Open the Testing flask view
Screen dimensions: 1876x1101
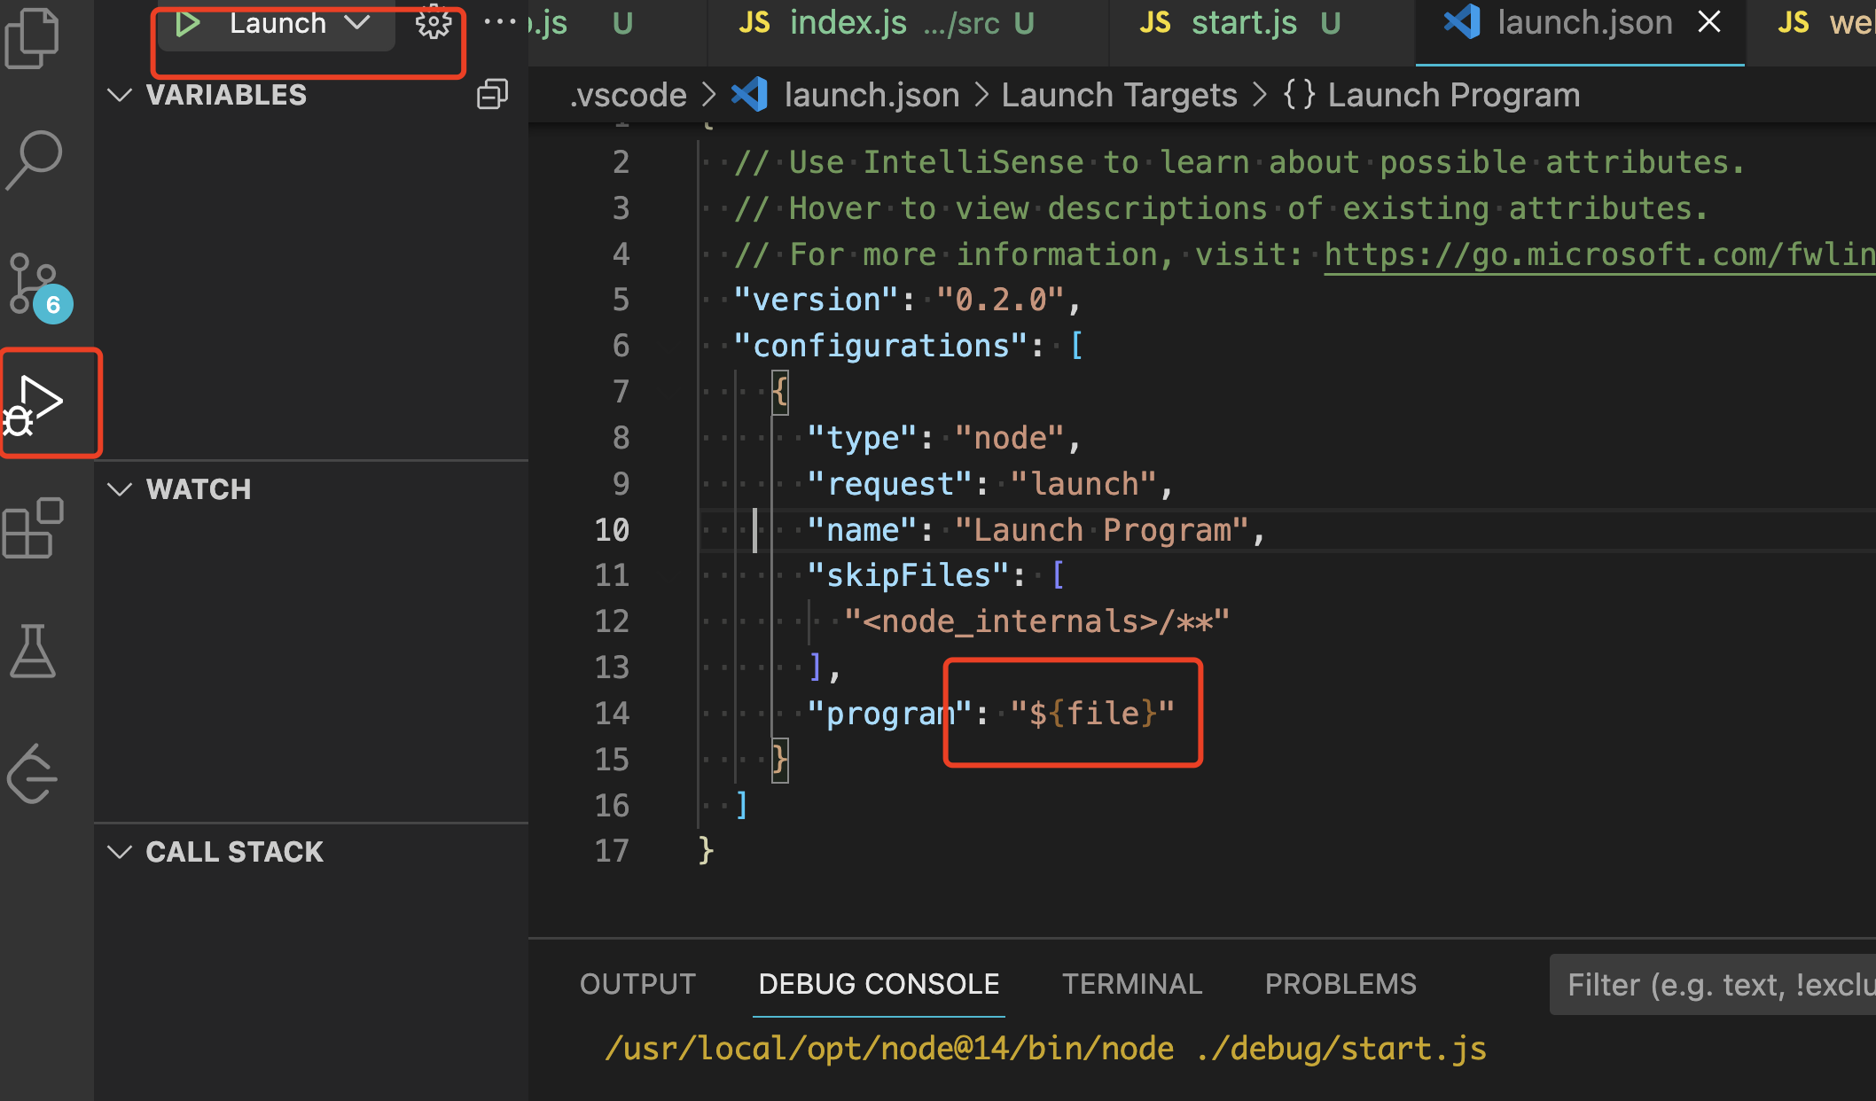pyautogui.click(x=34, y=652)
